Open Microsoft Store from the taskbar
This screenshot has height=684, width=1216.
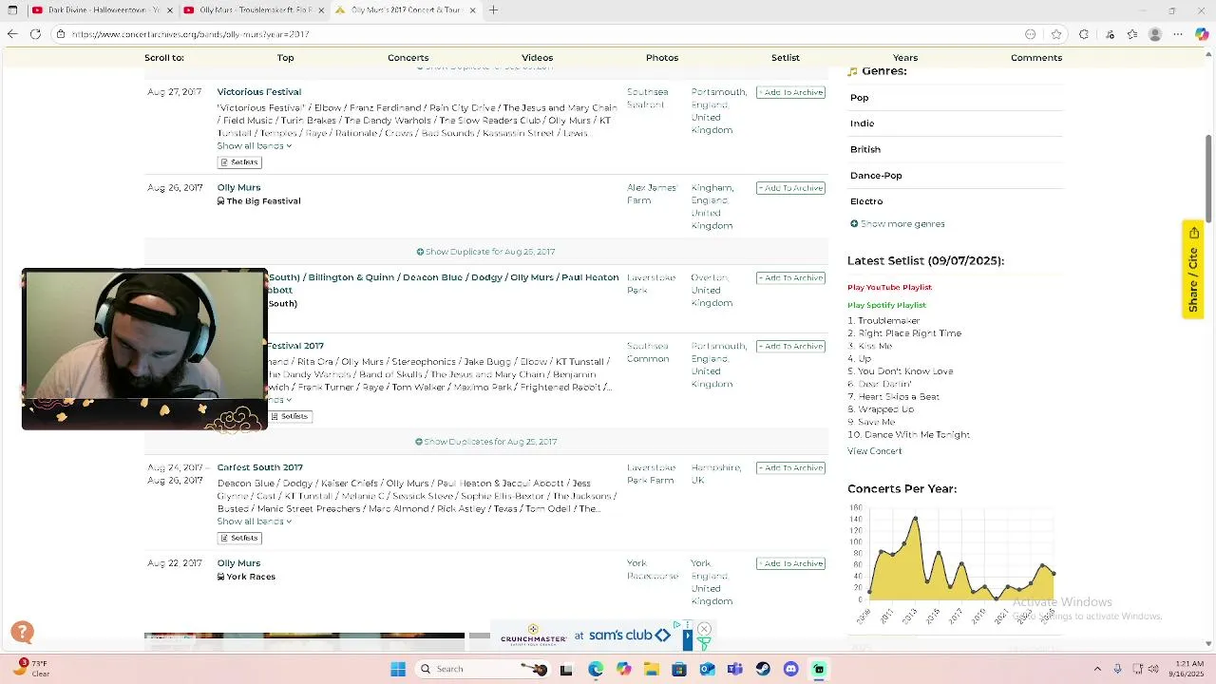678,669
